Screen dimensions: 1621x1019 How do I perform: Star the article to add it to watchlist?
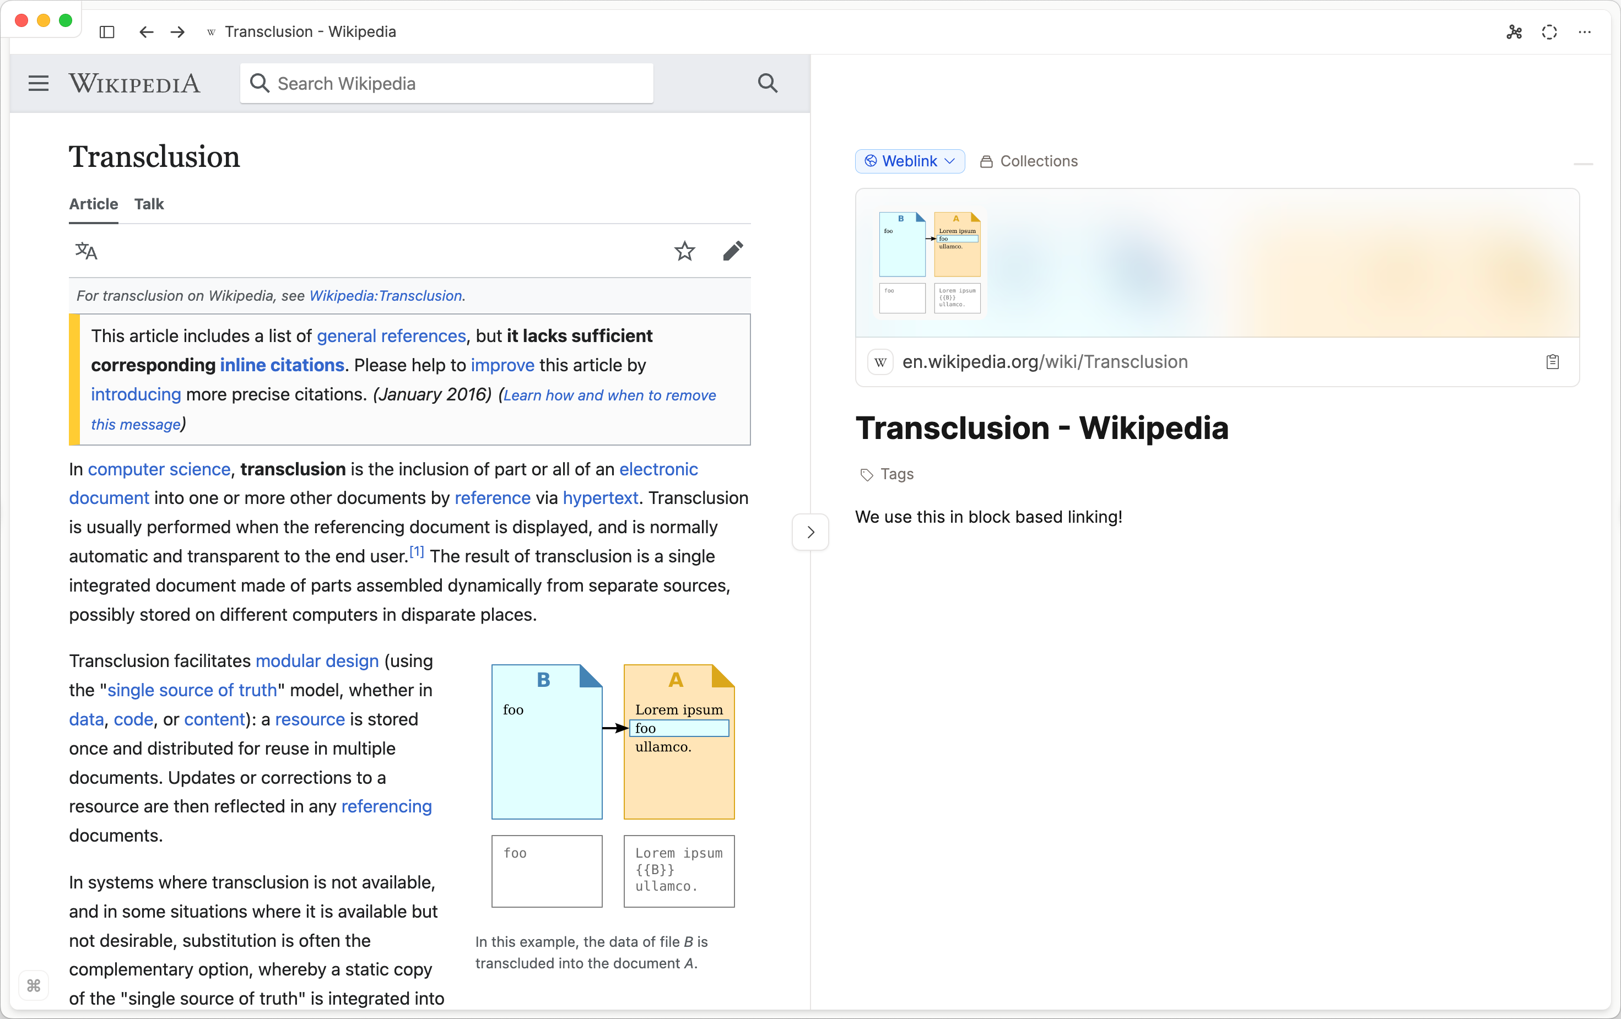(685, 251)
